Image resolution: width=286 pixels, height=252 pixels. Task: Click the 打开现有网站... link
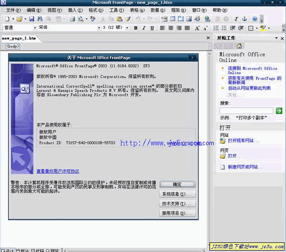(243, 140)
